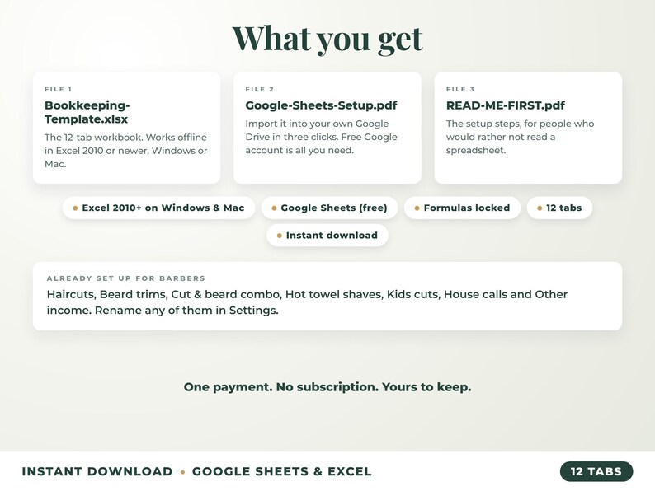655x491 pixels.
Task: Click the 'FILE 1' label
Action: [58, 89]
